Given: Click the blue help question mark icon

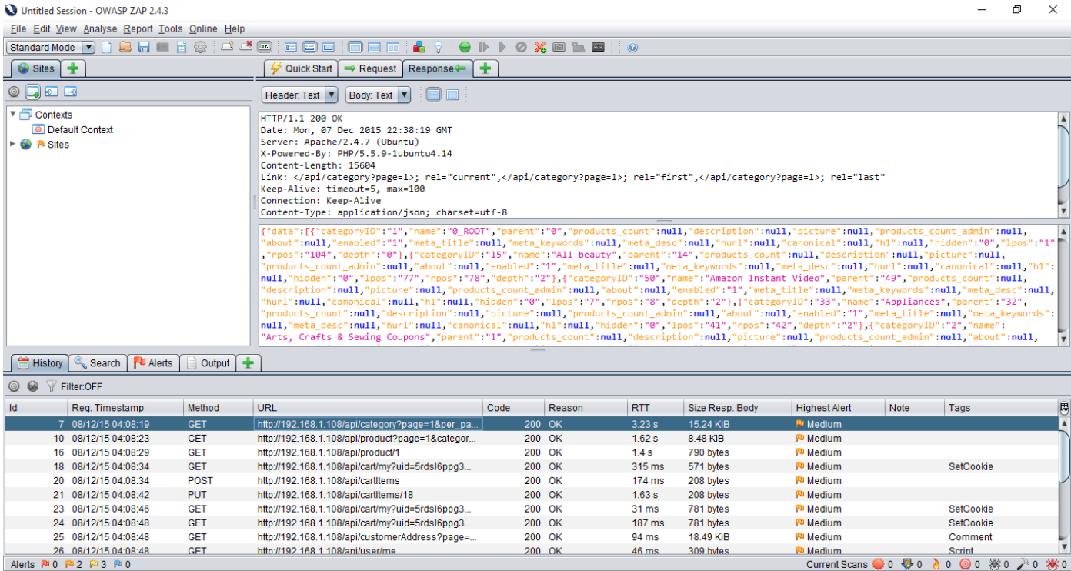Looking at the screenshot, I should click(x=632, y=47).
